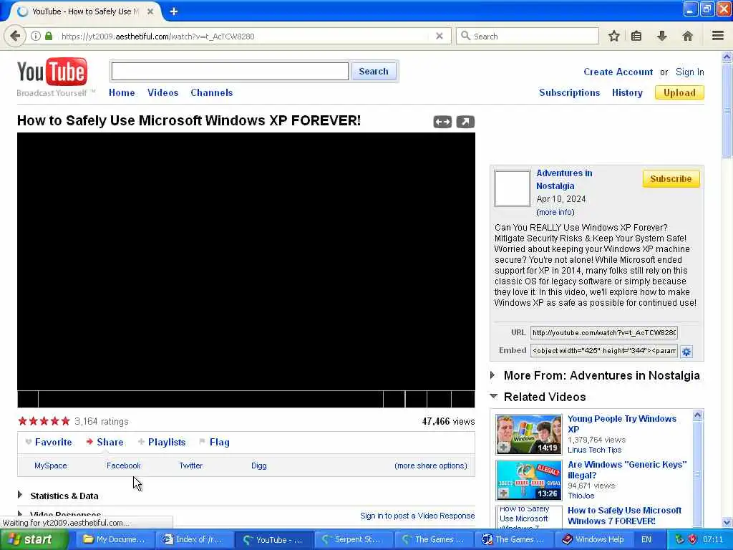Share video to MySpace
The width and height of the screenshot is (733, 550).
(51, 465)
